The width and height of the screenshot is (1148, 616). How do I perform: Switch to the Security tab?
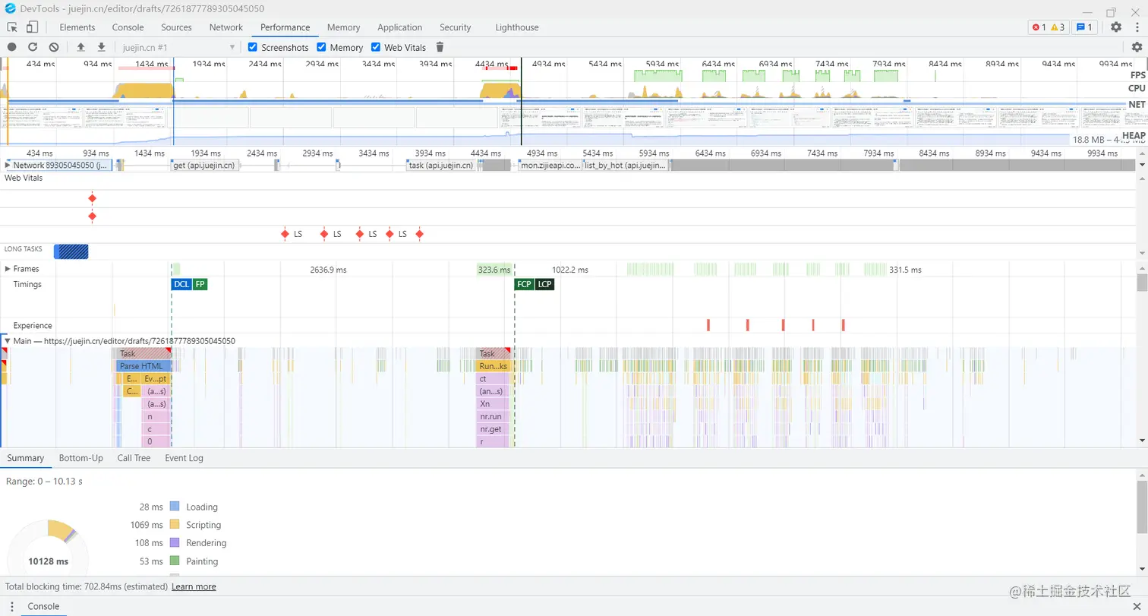point(456,27)
